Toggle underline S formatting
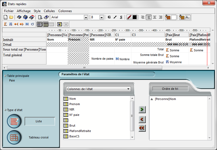Viewport: 217px width, 150px height. click(121, 17)
